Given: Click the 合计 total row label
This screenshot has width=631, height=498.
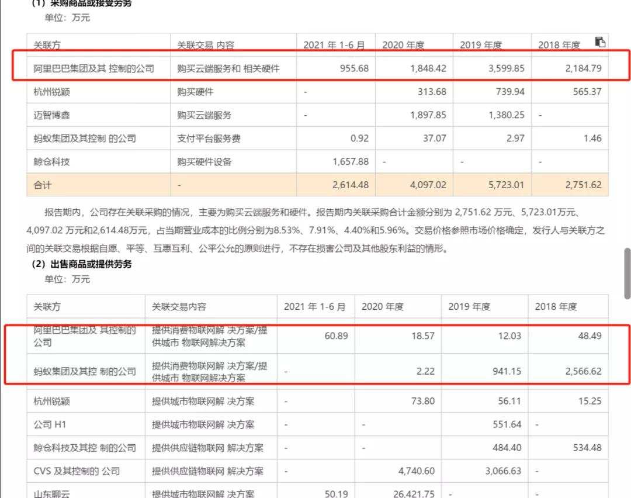Looking at the screenshot, I should click(42, 185).
